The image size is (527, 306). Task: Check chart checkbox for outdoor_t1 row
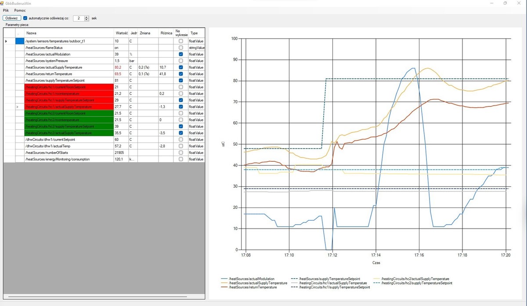tap(180, 41)
